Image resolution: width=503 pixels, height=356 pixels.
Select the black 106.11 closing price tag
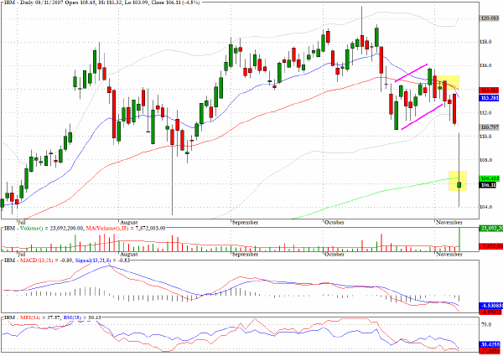tap(488, 185)
